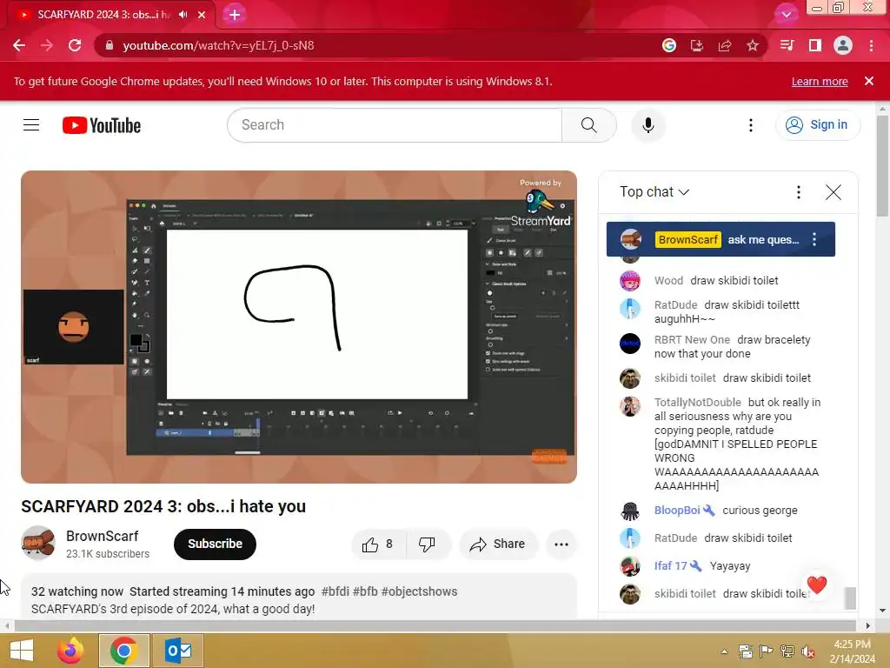This screenshot has height=668, width=890.
Task: Click the Google search icon in address bar
Action: (x=669, y=45)
